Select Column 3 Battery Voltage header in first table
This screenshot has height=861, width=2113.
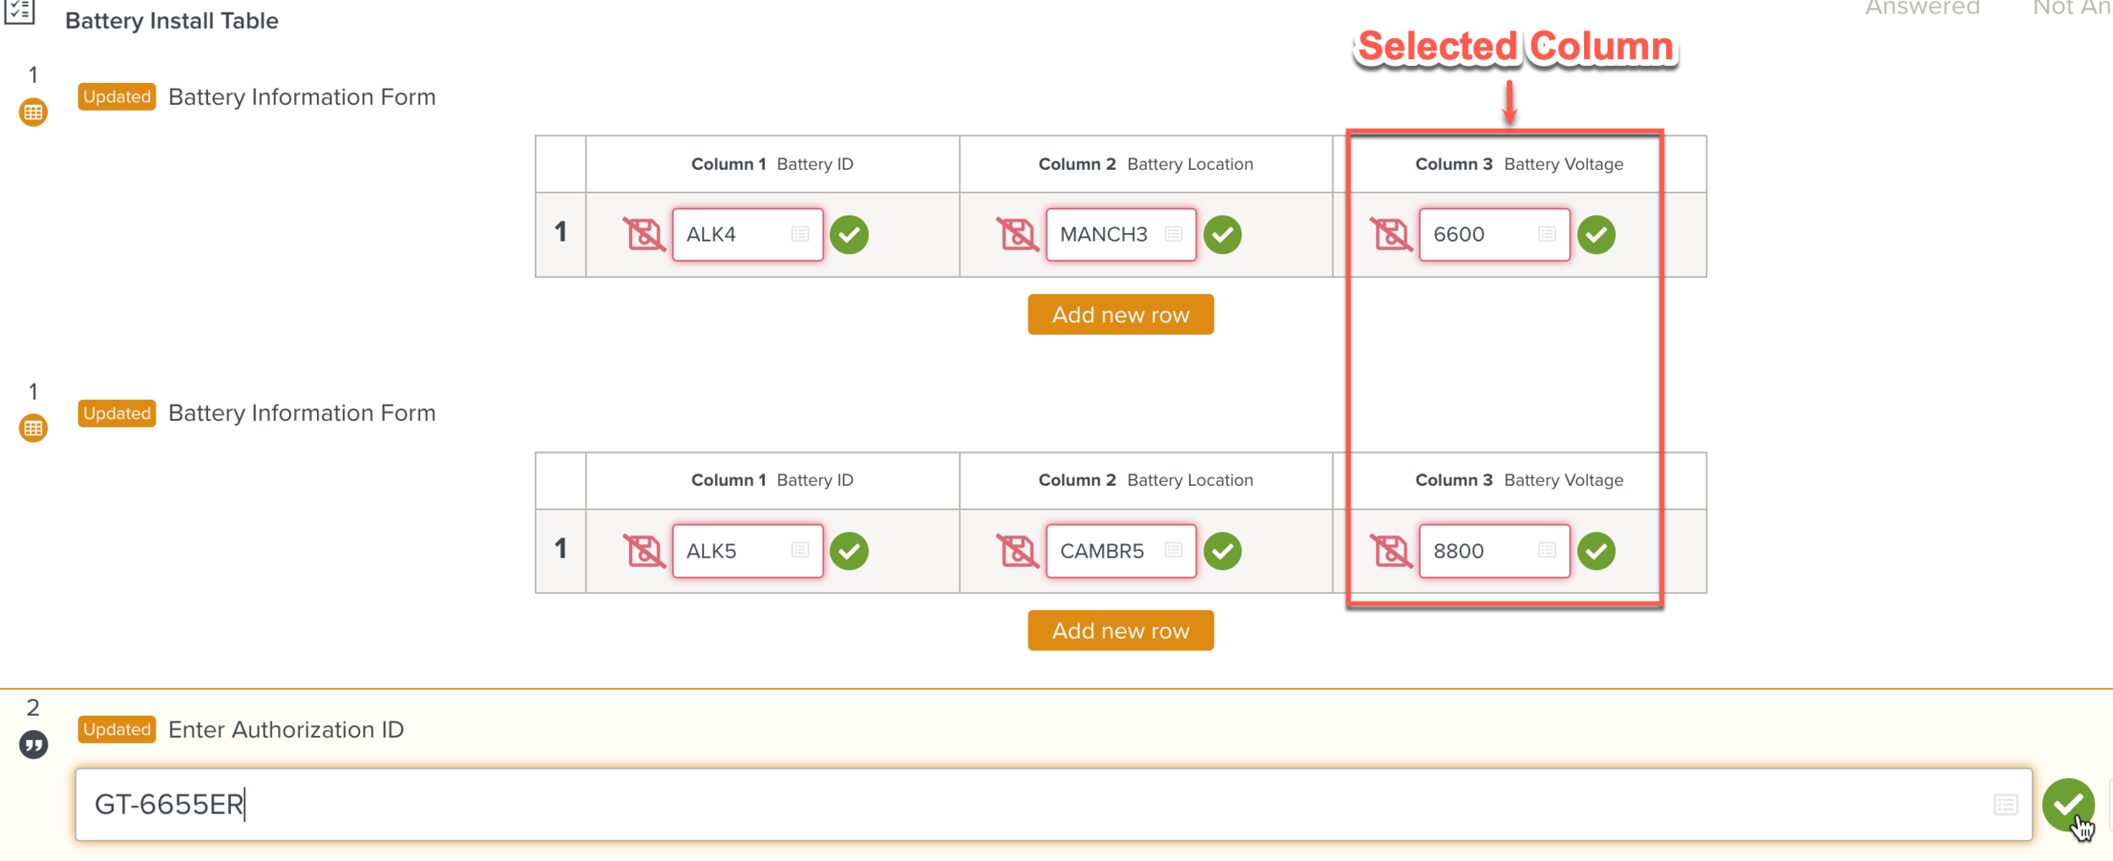(1519, 164)
